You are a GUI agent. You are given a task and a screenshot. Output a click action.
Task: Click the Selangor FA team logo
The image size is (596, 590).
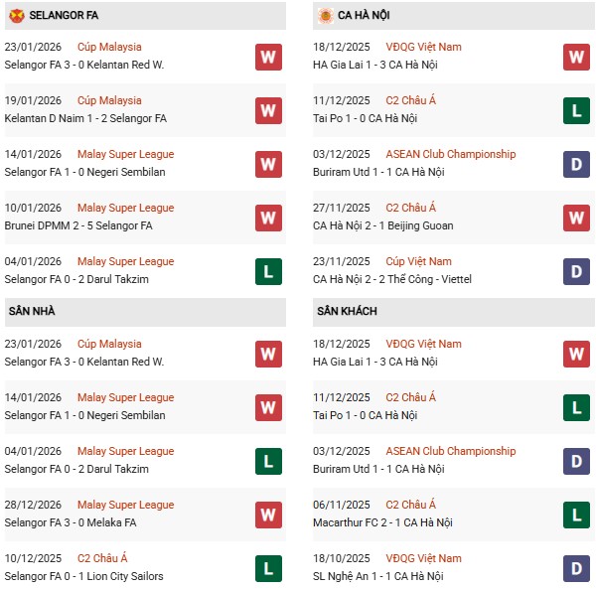(16, 16)
